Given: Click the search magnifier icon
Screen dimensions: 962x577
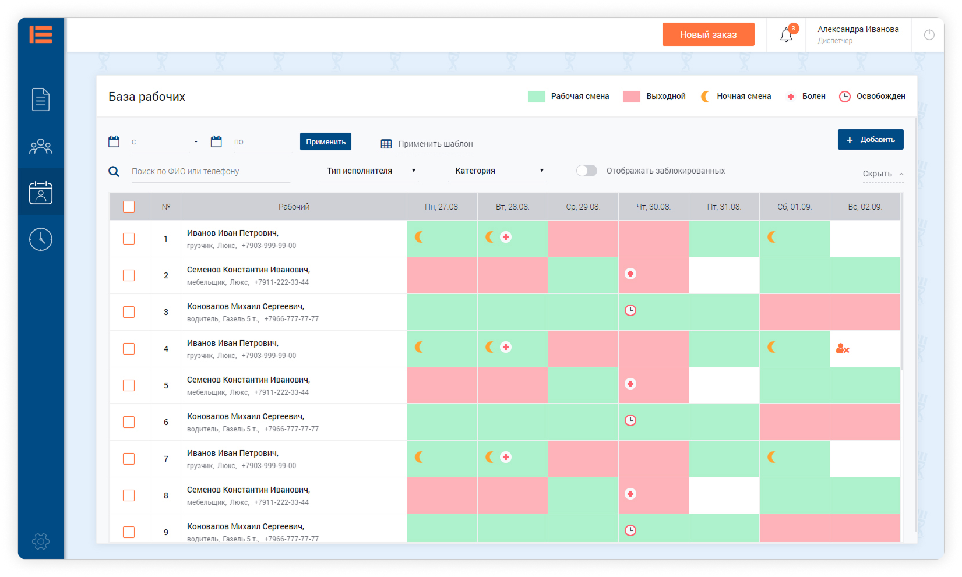Looking at the screenshot, I should pos(114,171).
